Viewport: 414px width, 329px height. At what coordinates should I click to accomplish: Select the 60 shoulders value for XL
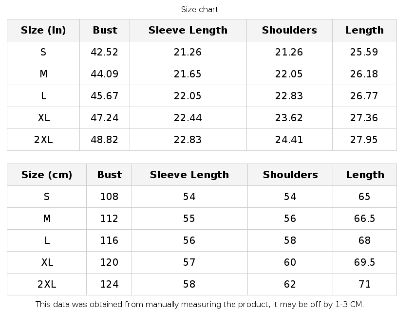pos(290,262)
